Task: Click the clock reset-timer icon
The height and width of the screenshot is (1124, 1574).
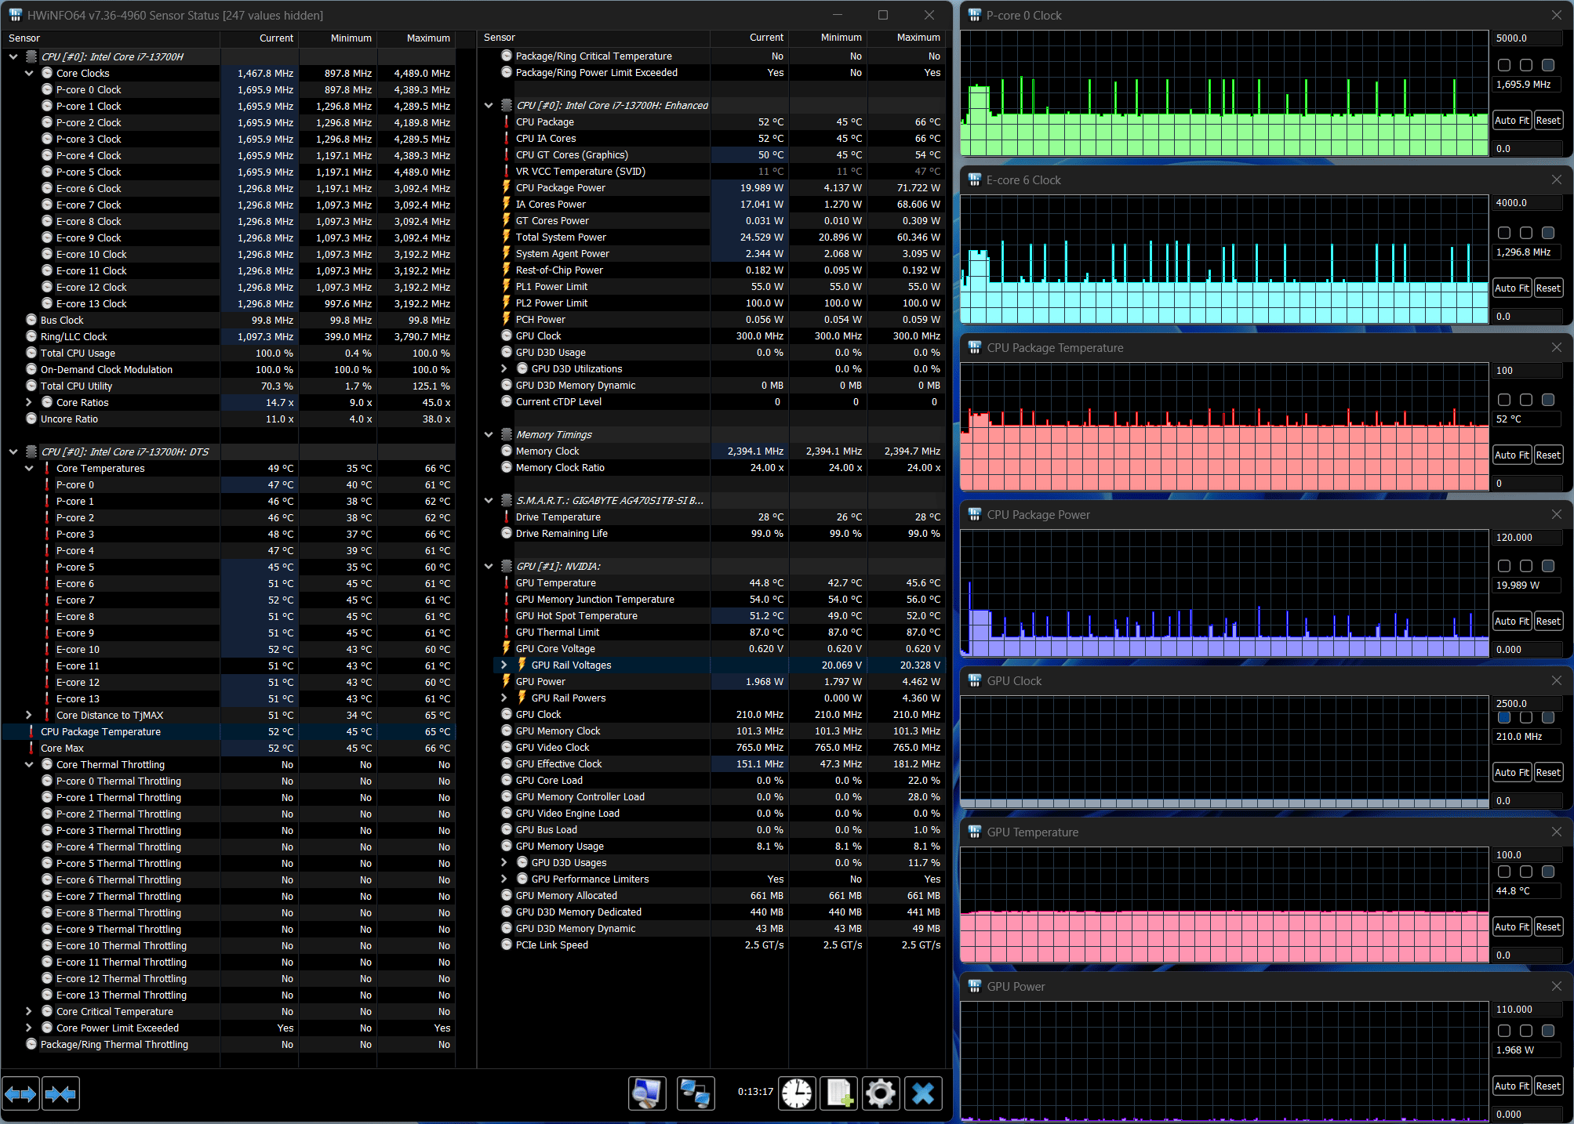Action: [797, 1093]
